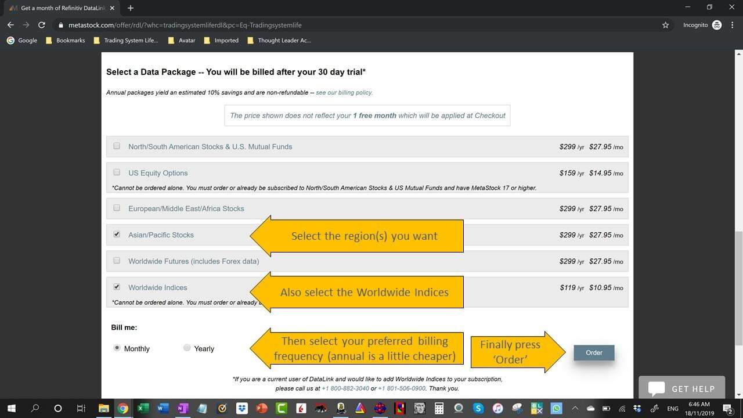This screenshot has height=418, width=743.
Task: Open the Thought Leader Ac... bookmark folder
Action: coord(279,40)
